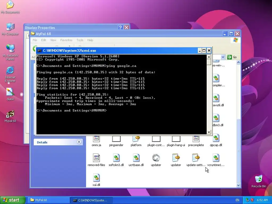The height and width of the screenshot is (204, 272).
Task: Select the precomplete file
Action: [x=196, y=141]
